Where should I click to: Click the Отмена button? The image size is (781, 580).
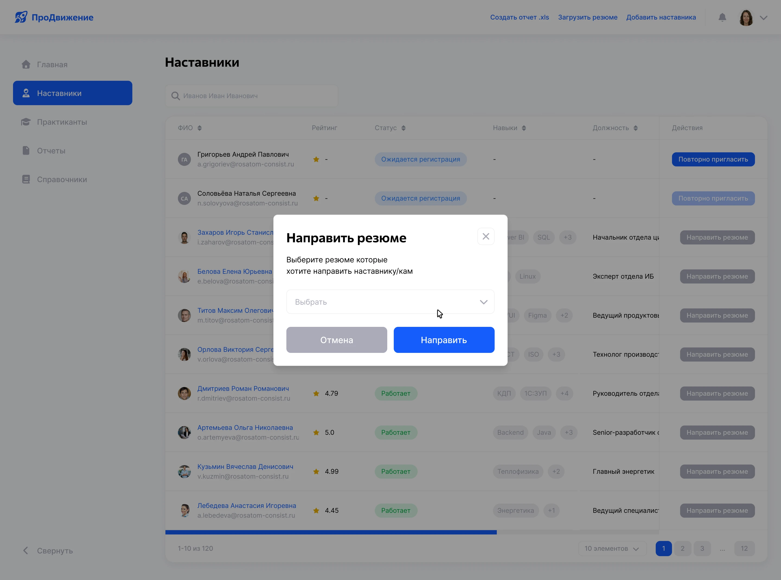pos(337,340)
